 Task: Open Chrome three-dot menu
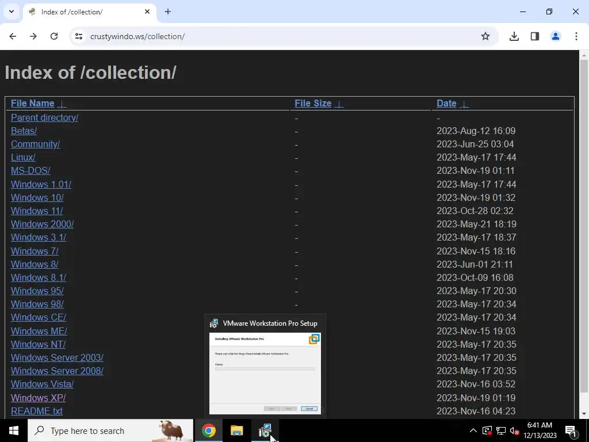(x=576, y=36)
